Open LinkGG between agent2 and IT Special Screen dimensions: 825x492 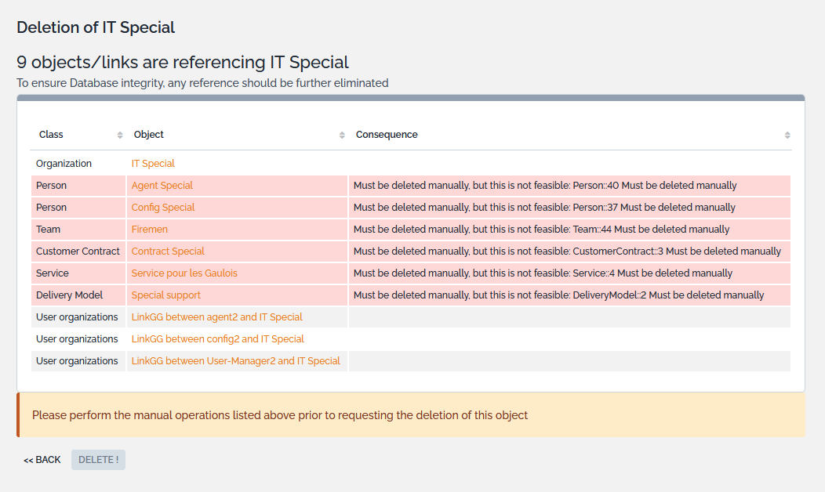[x=216, y=317]
